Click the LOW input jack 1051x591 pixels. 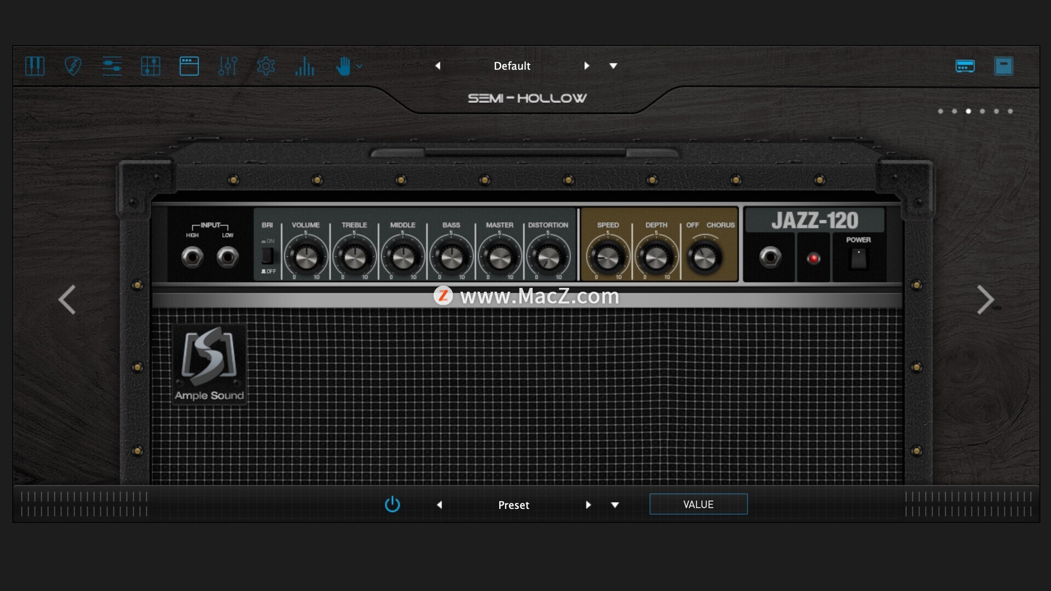tap(227, 257)
